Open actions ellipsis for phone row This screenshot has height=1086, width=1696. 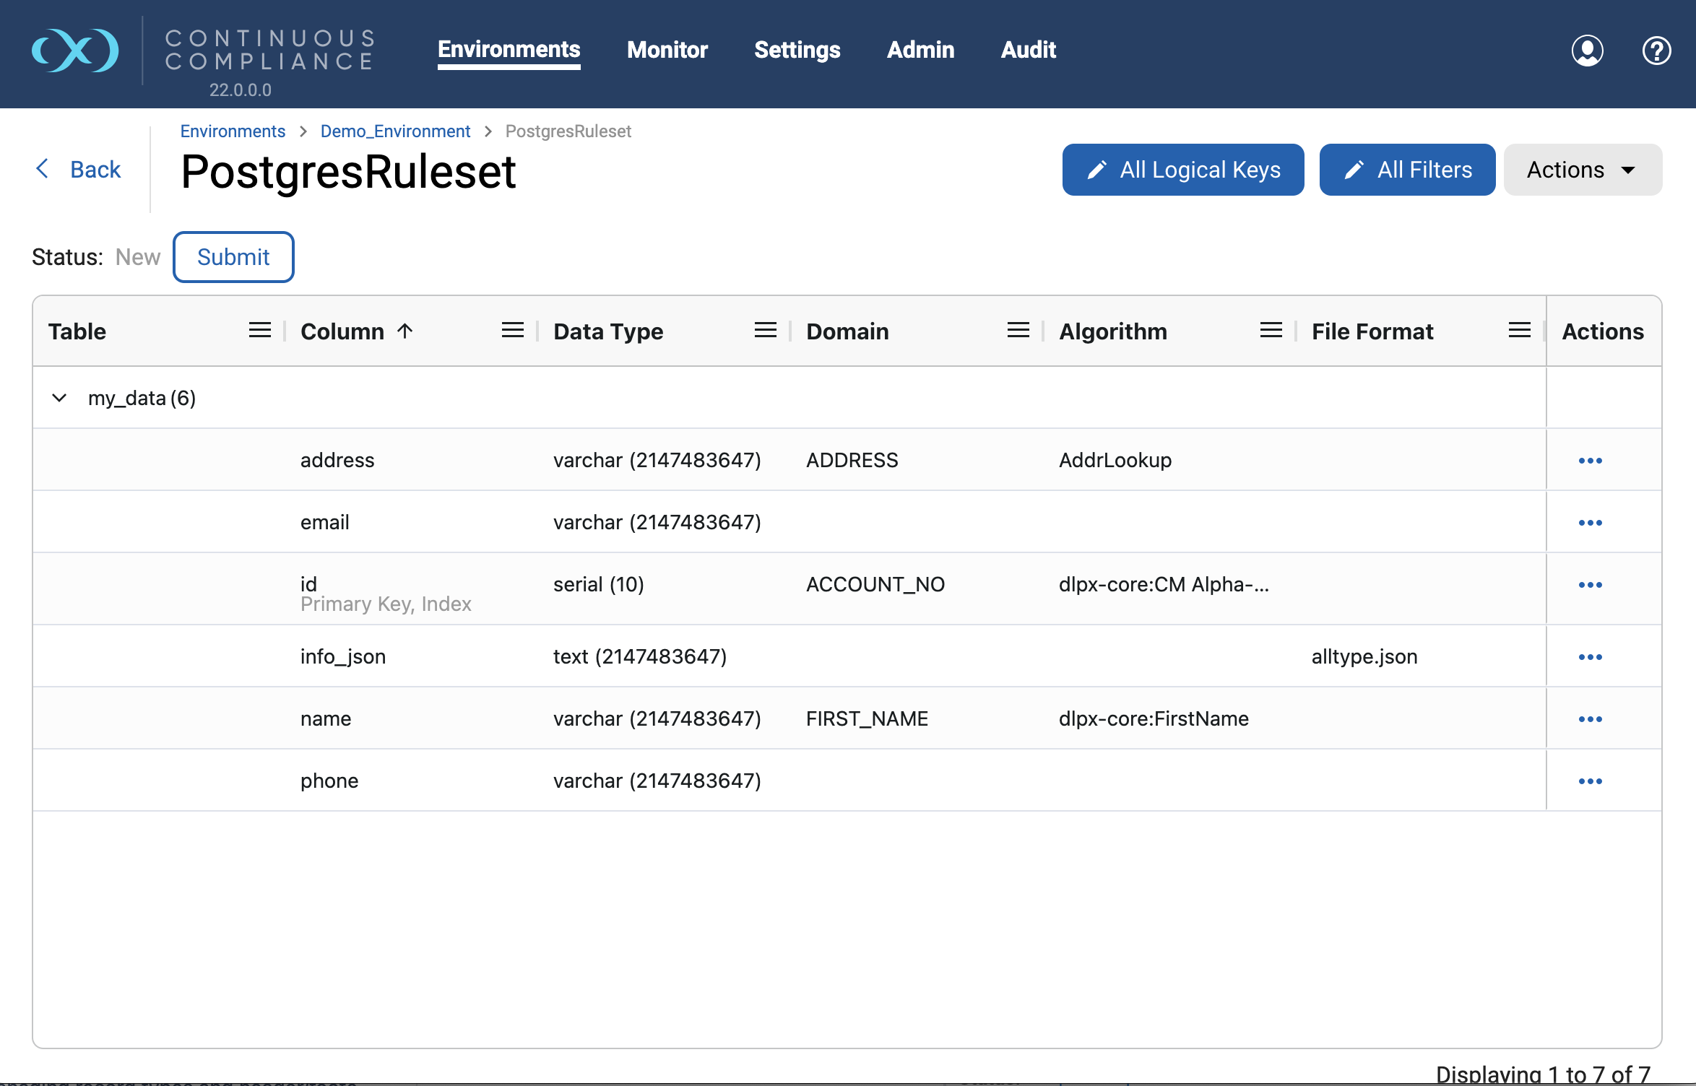click(1590, 781)
